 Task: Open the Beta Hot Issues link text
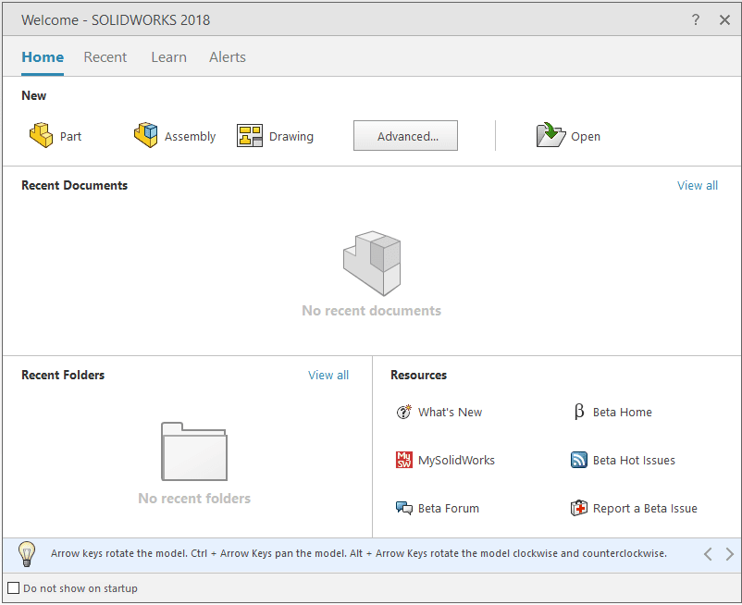click(634, 461)
